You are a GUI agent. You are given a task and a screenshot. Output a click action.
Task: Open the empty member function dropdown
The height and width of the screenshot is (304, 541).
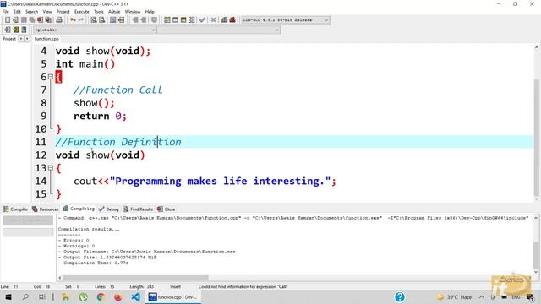click(218, 30)
